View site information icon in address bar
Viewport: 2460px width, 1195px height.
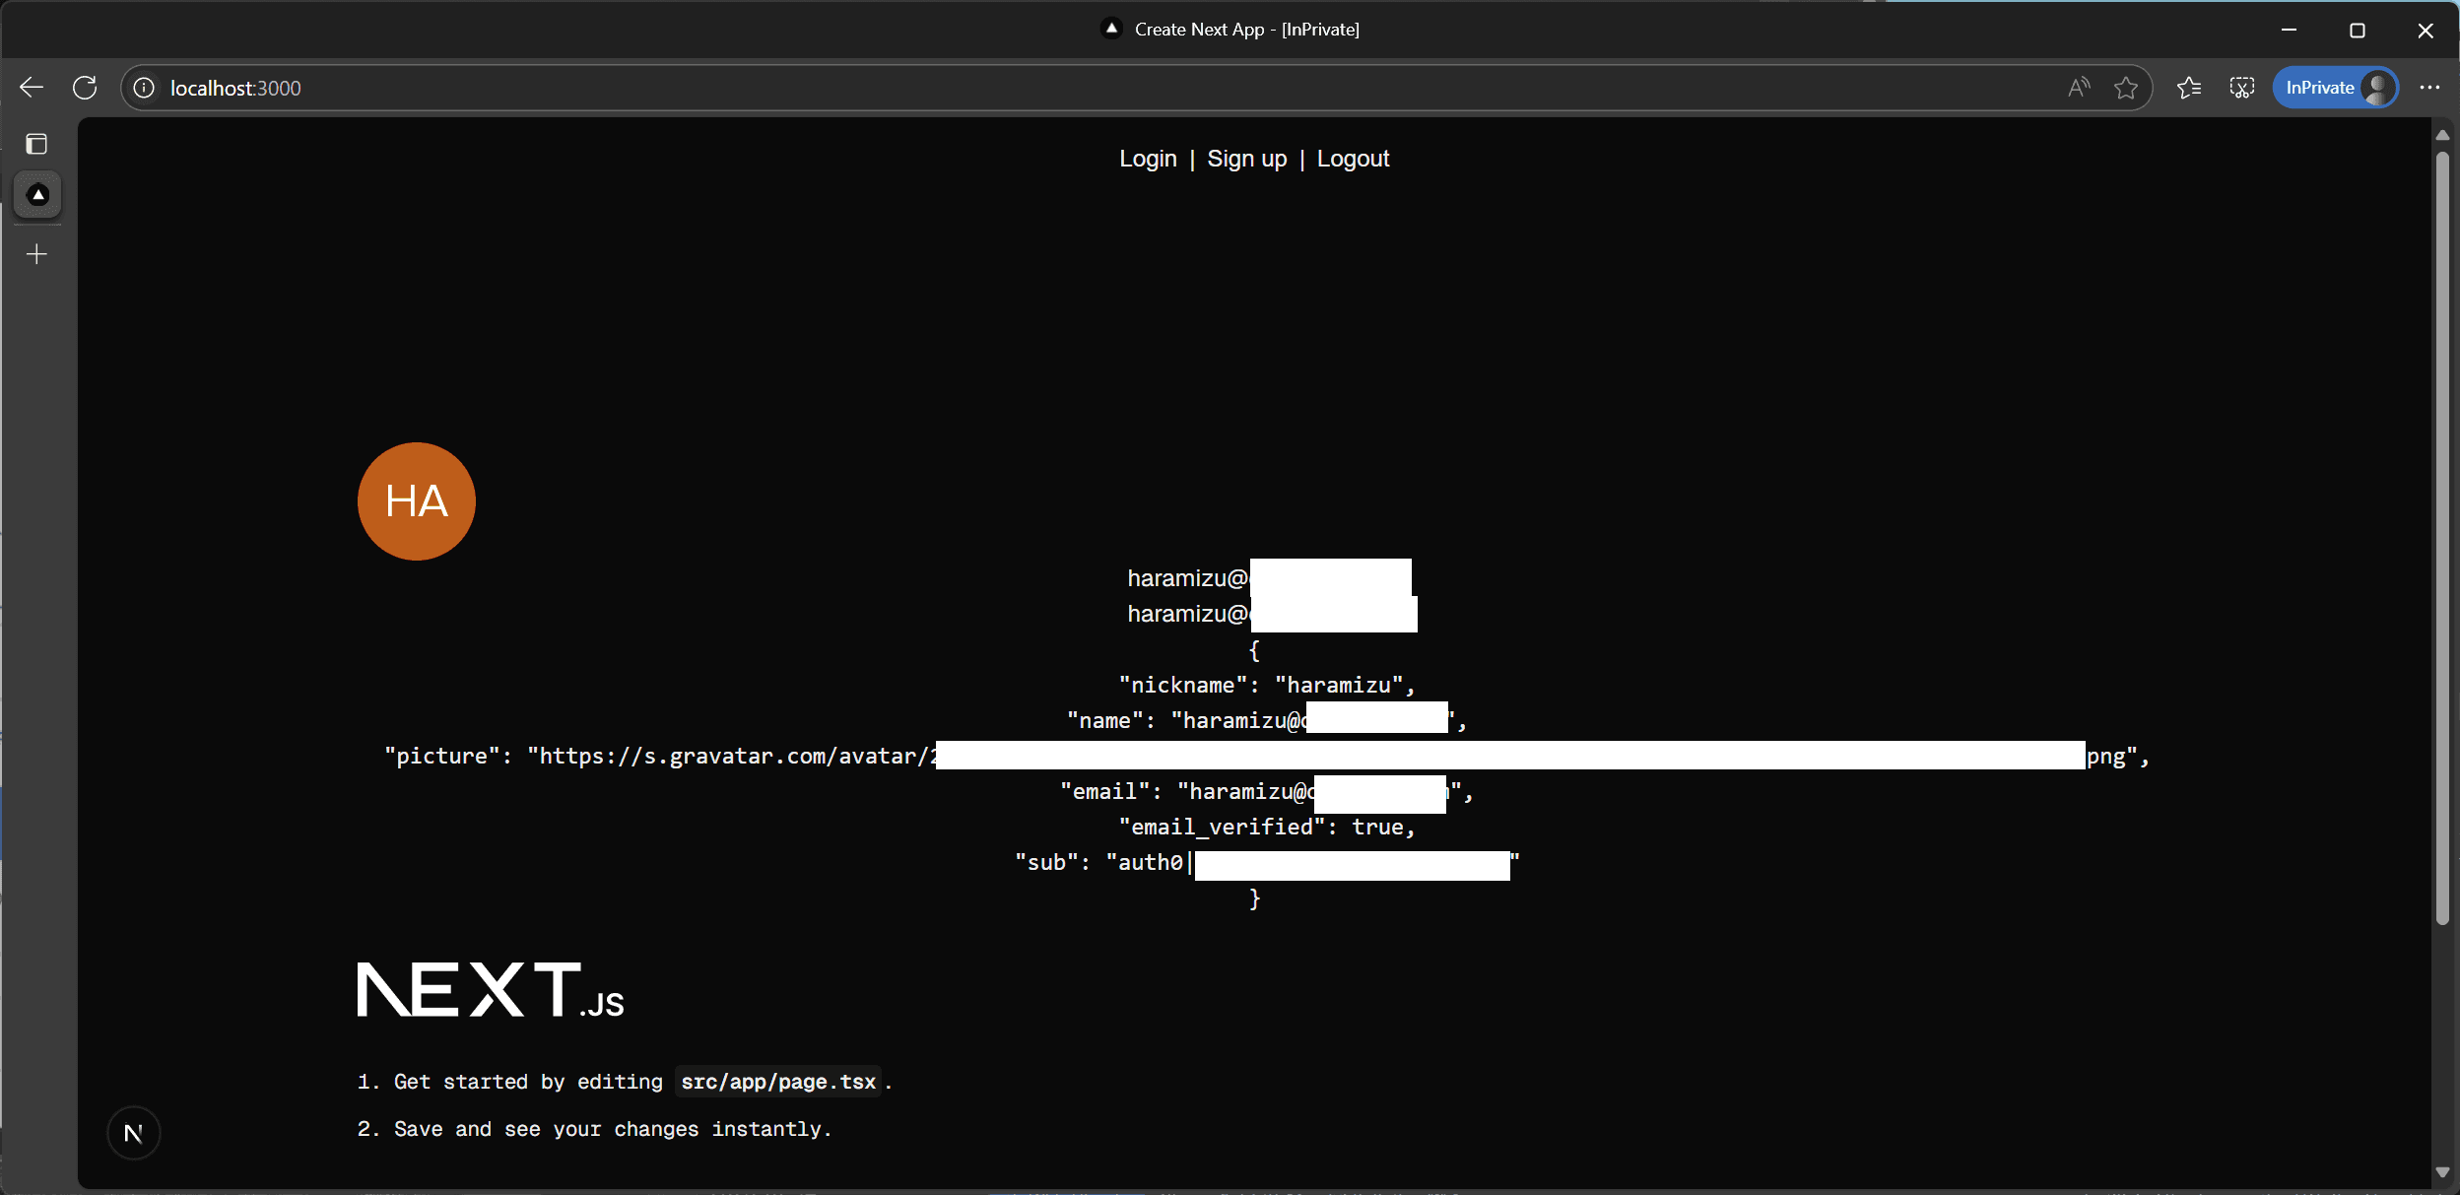point(144,88)
